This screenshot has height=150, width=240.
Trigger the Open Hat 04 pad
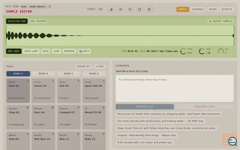(x=94, y=91)
